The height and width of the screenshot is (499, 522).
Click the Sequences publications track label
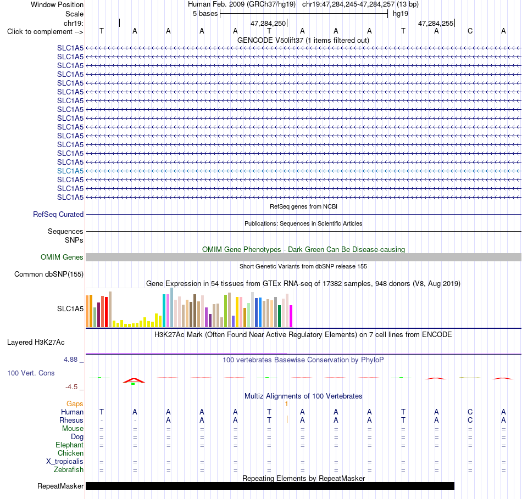[x=65, y=231]
